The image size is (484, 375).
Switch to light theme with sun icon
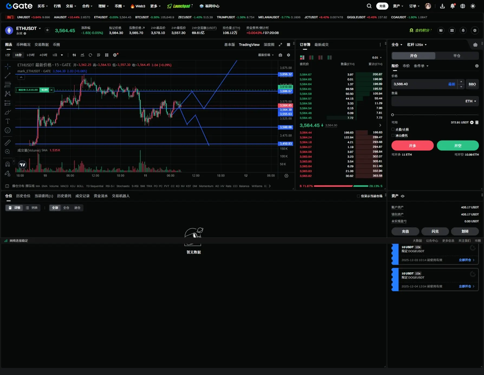473,6
